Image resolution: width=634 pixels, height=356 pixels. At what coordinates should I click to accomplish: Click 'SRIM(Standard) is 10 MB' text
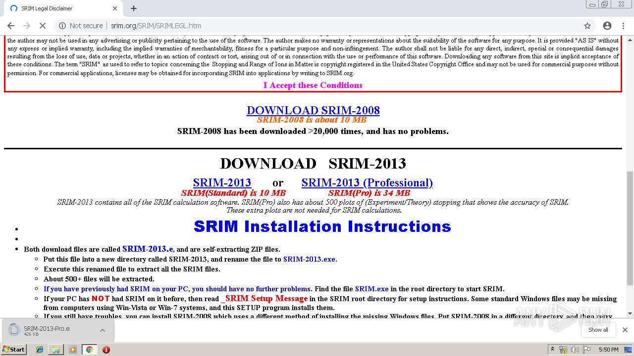233,193
